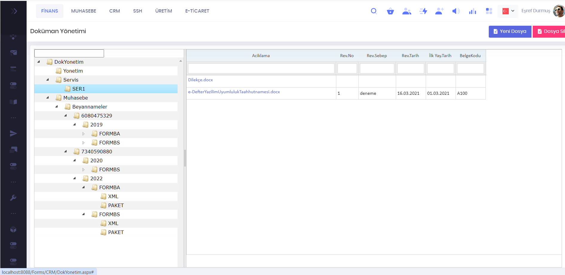This screenshot has width=565, height=275.
Task: Click the four-squares apps grid icon
Action: [x=489, y=11]
